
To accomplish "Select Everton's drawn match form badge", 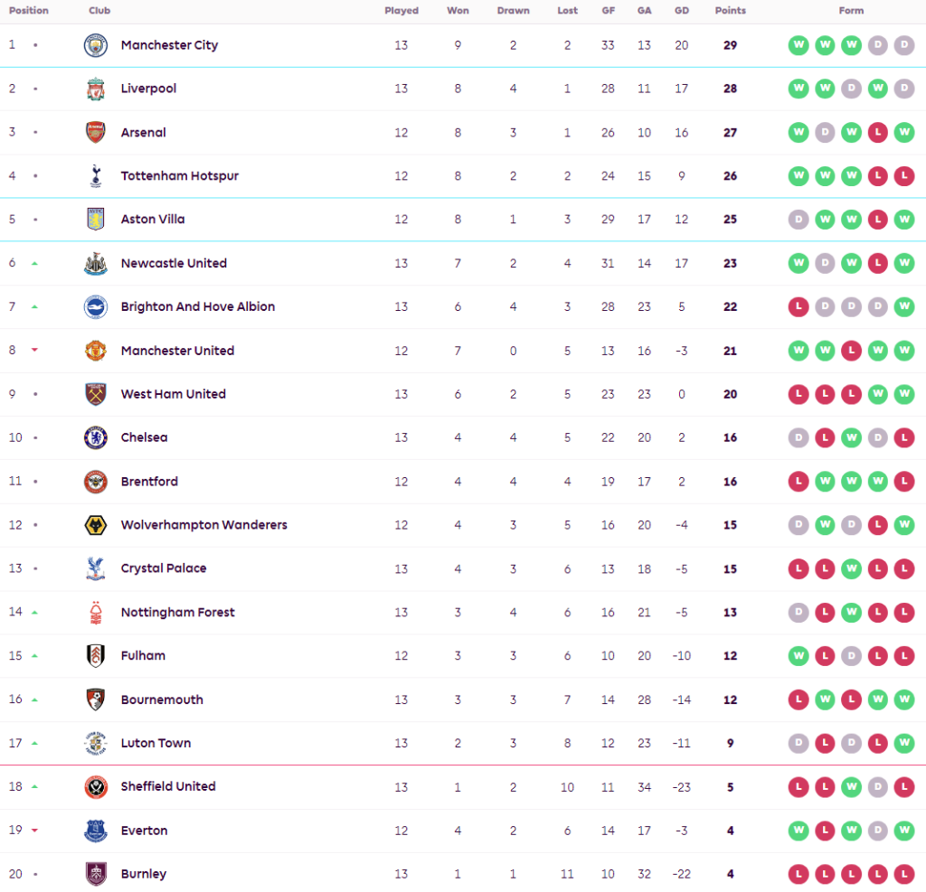I will coord(877,831).
